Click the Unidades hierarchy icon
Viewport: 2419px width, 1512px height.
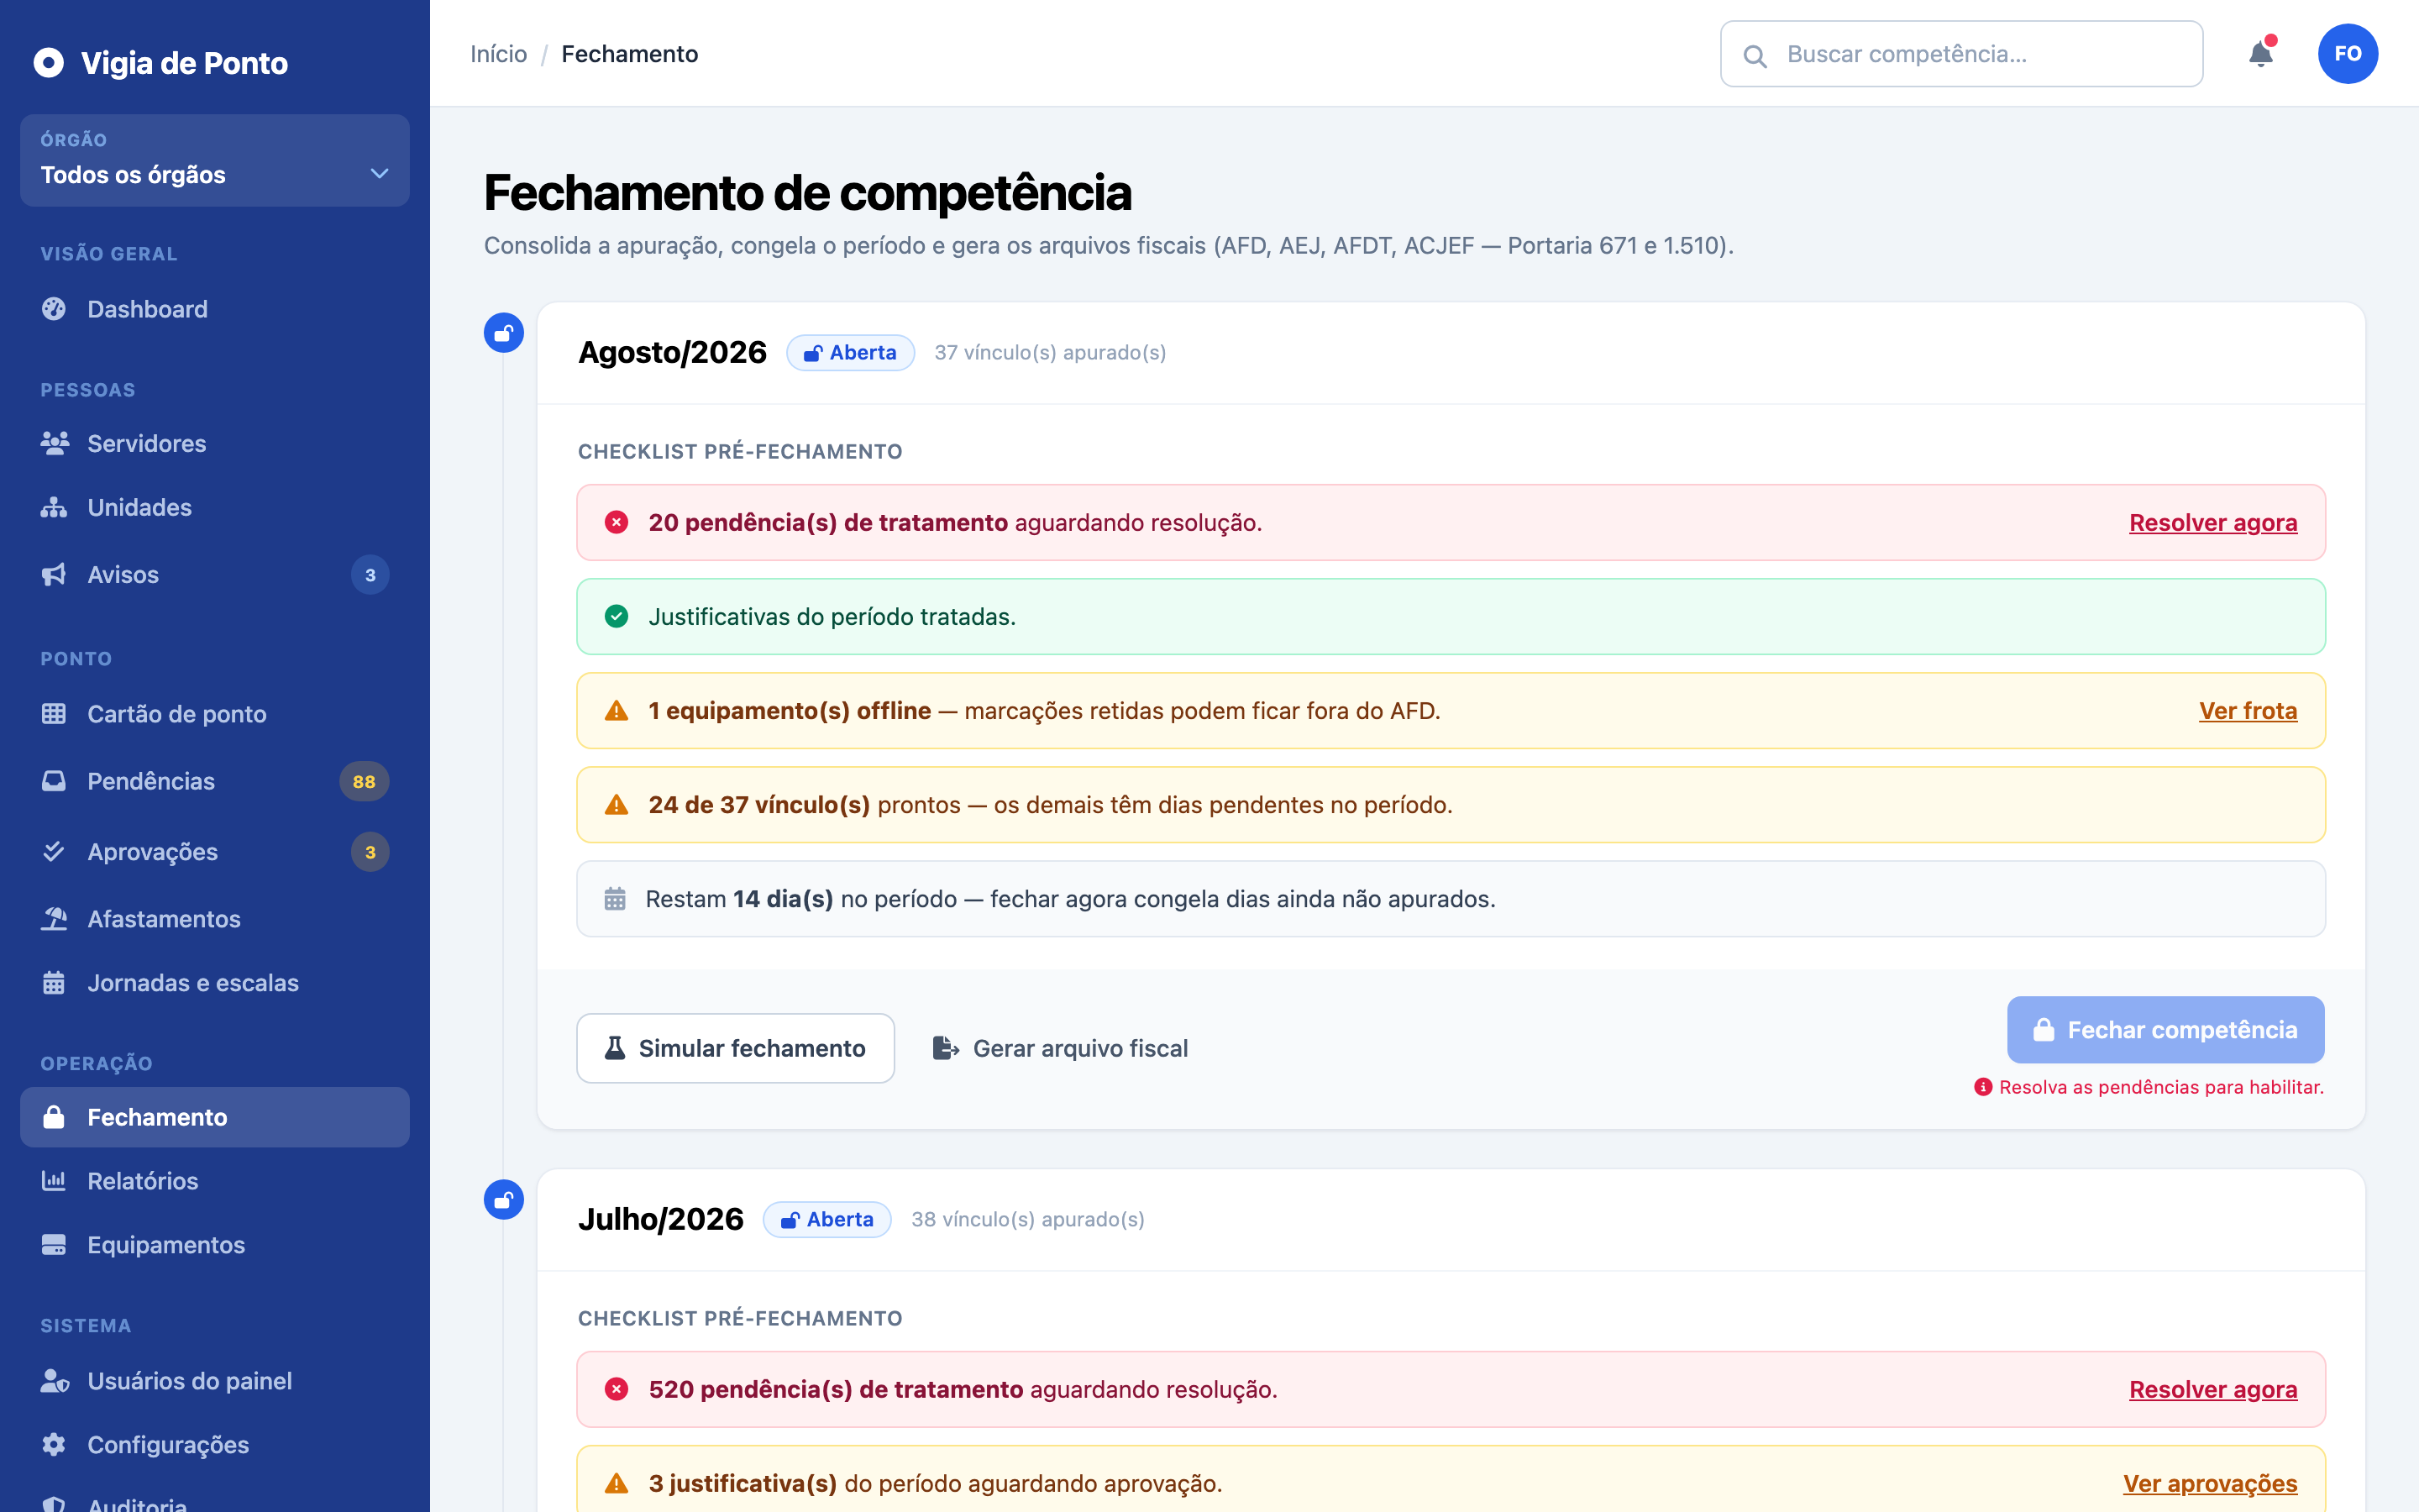coord(54,507)
